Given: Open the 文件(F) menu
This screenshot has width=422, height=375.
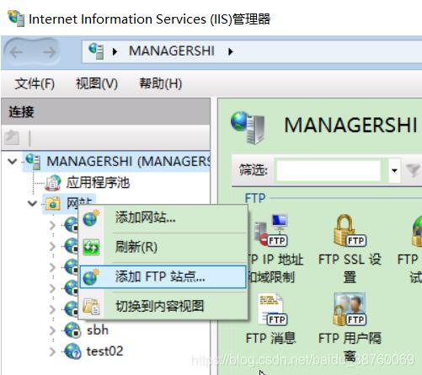Looking at the screenshot, I should (35, 83).
